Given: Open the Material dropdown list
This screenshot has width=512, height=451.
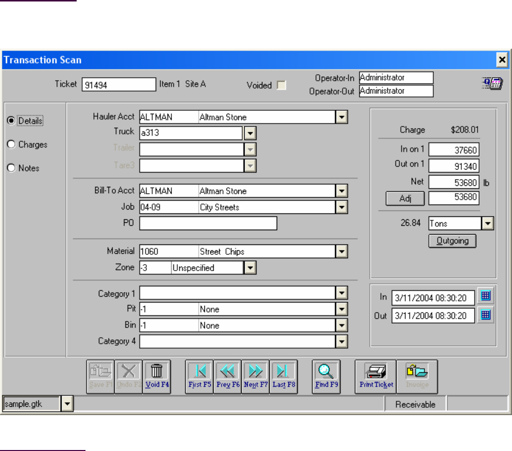Looking at the screenshot, I should click(x=342, y=252).
